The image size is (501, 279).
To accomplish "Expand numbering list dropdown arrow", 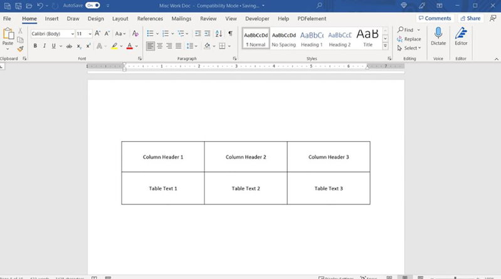I will (172, 34).
